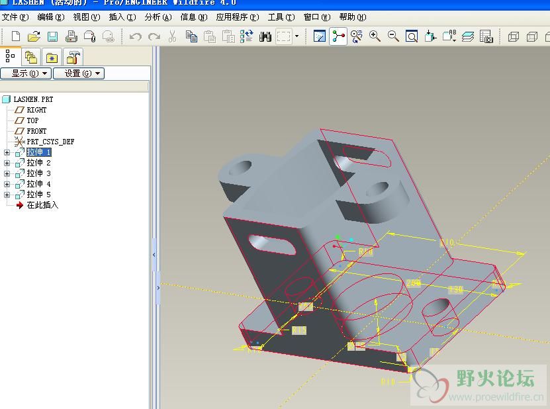The width and height of the screenshot is (550, 409).
Task: Create a new file with the New icon
Action: pyautogui.click(x=16, y=36)
